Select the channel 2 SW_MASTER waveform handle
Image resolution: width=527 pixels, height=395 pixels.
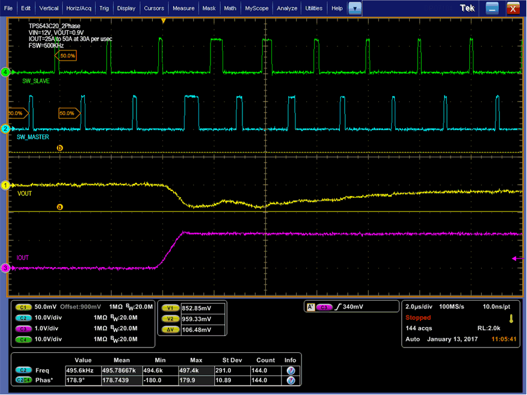pyautogui.click(x=5, y=129)
